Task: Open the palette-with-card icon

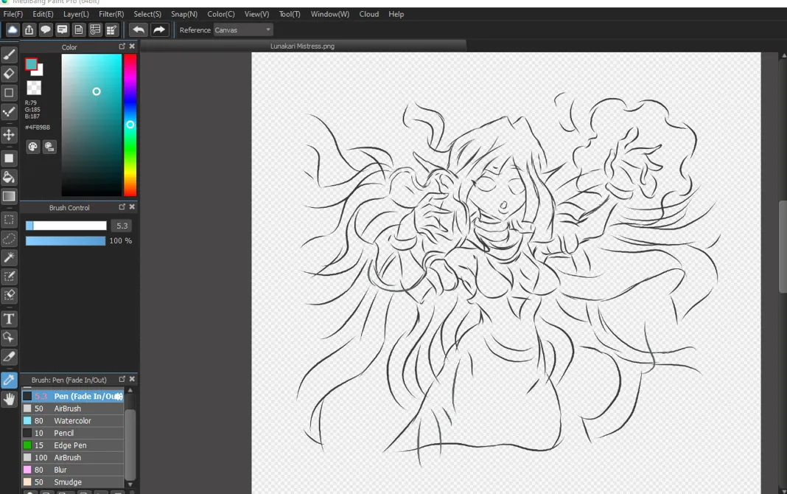Action: tap(49, 147)
